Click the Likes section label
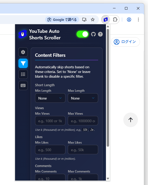Screen dimensions: 148x185 coord(39,137)
